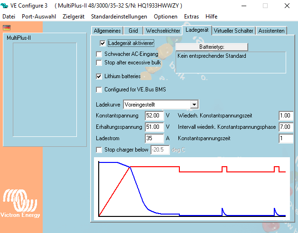Screen dimensions: 298x233
Task: Click the Konstantspannungszeit label
Action: click(204, 138)
